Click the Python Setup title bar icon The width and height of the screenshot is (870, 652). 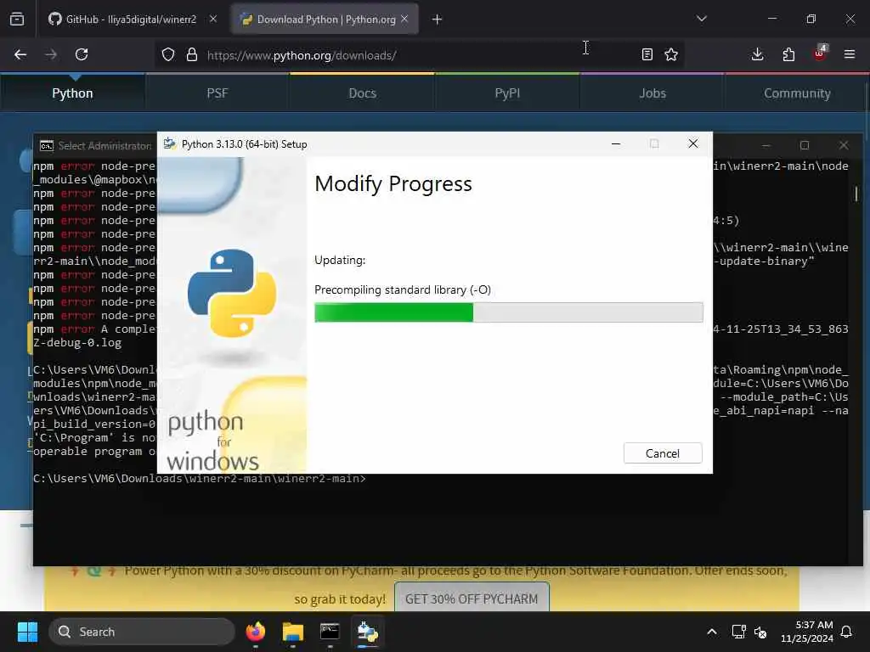170,144
